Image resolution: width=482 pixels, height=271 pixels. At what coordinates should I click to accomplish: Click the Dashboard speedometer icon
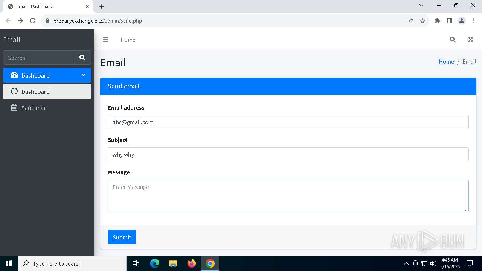[14, 75]
